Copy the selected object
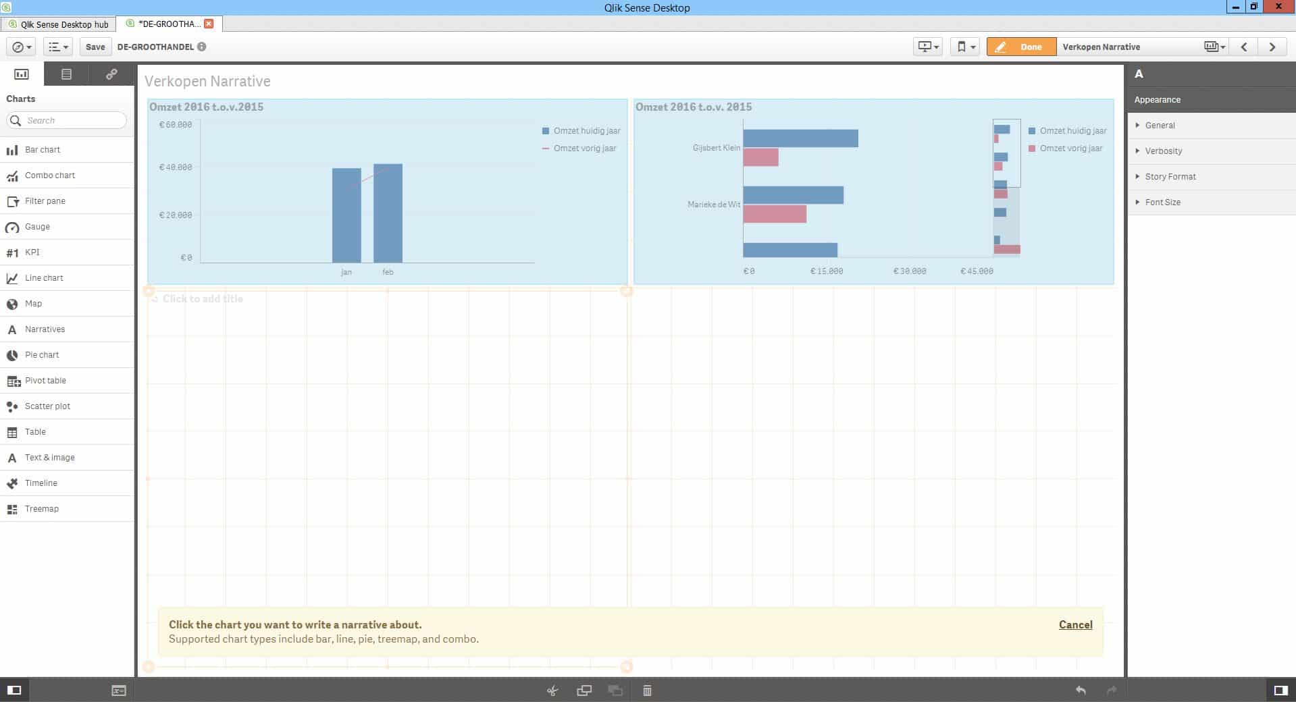This screenshot has width=1296, height=702. 584,691
